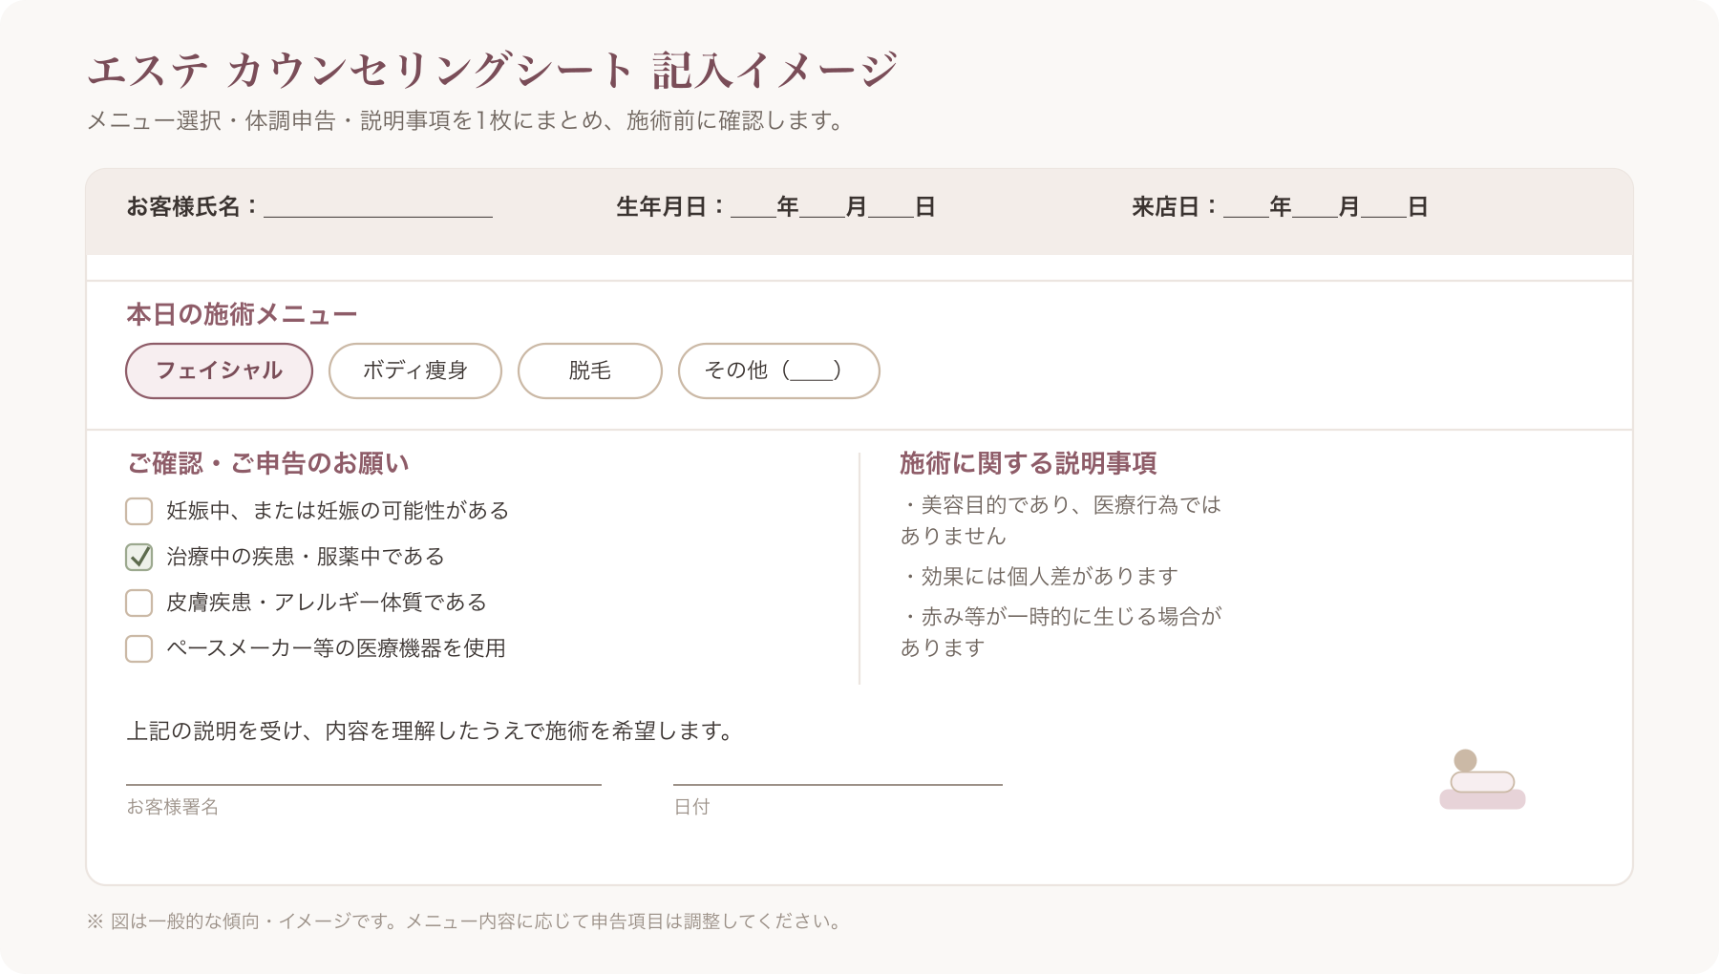
Task: Tick the 皮膚疾患・アレルギー体質である checkbox
Action: (x=139, y=603)
